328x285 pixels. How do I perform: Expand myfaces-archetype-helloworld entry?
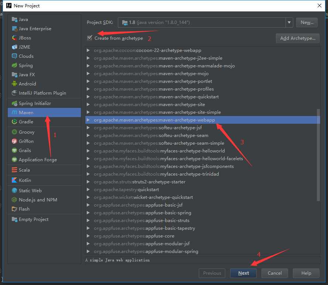[x=88, y=151]
